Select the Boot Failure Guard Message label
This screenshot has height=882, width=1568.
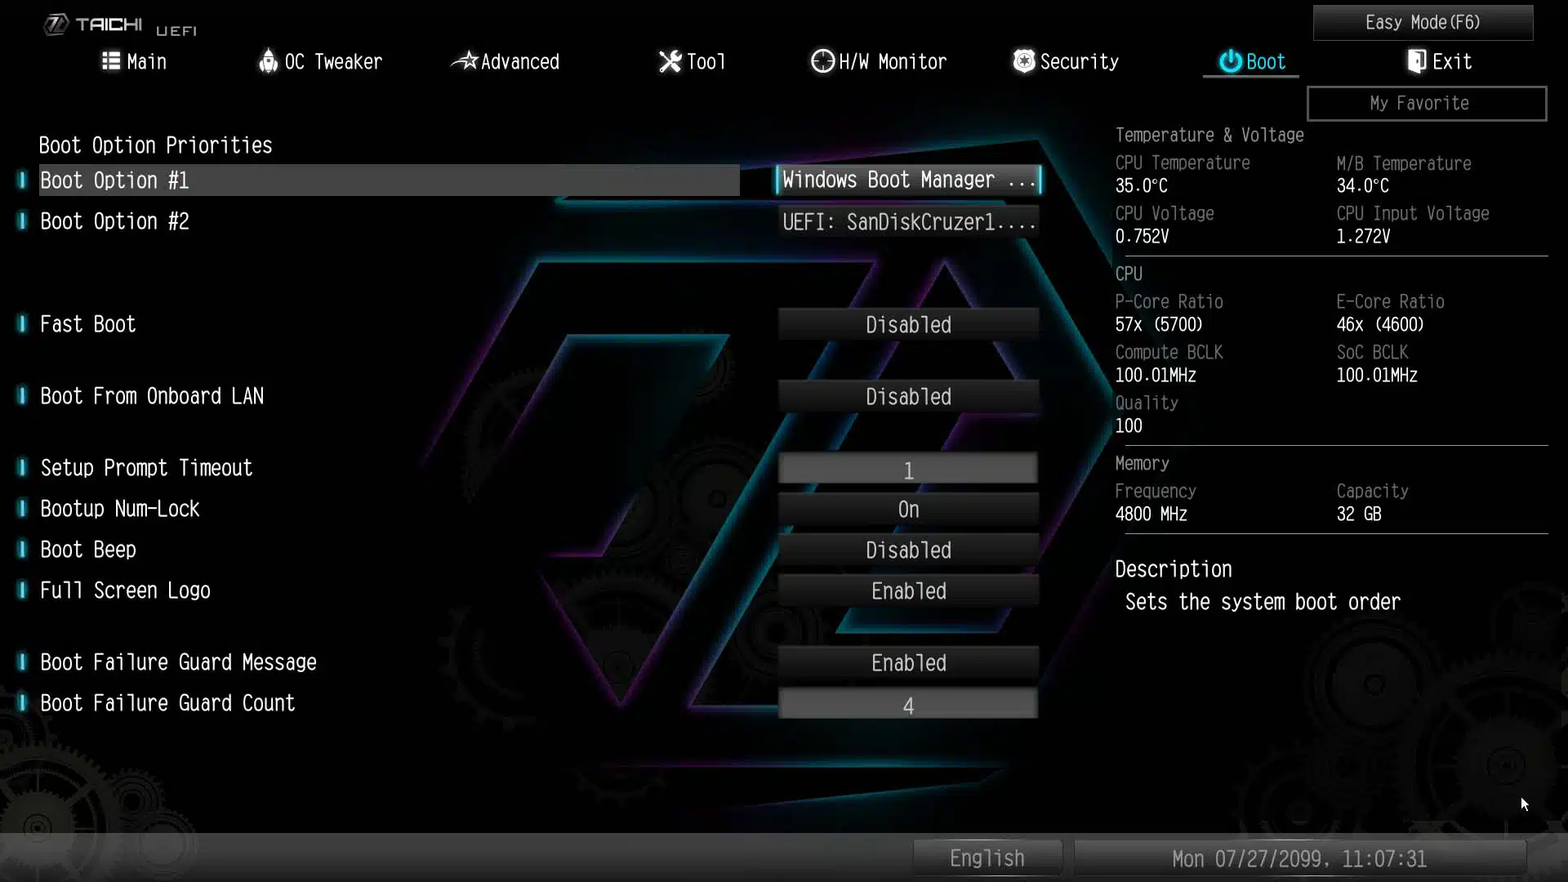click(x=179, y=662)
